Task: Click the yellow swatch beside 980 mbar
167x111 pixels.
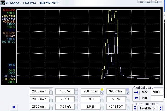Action: 102,89
